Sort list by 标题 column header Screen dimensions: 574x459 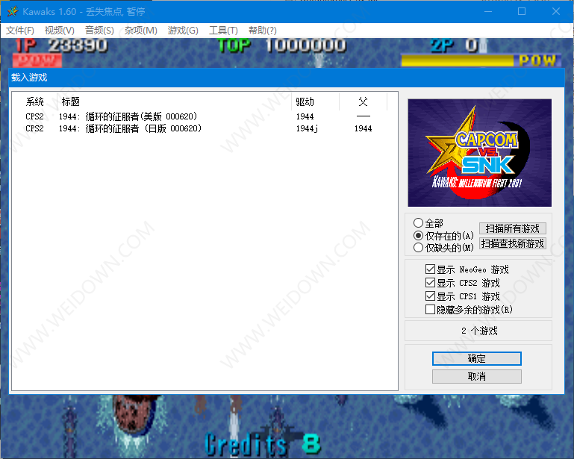point(174,102)
